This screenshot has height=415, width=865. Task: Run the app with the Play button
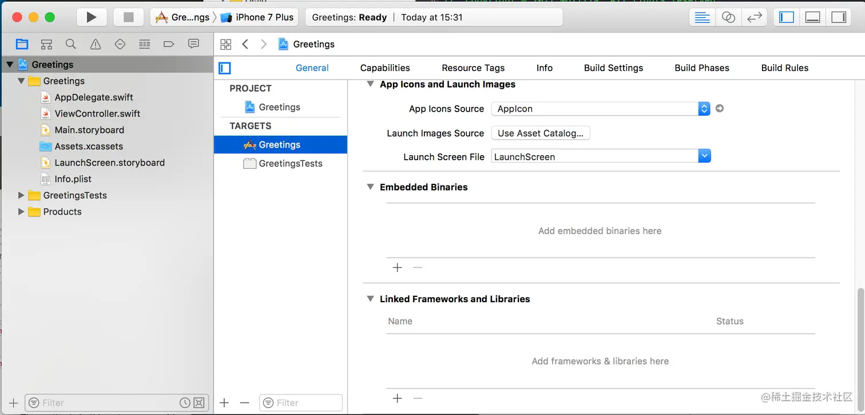click(x=91, y=17)
